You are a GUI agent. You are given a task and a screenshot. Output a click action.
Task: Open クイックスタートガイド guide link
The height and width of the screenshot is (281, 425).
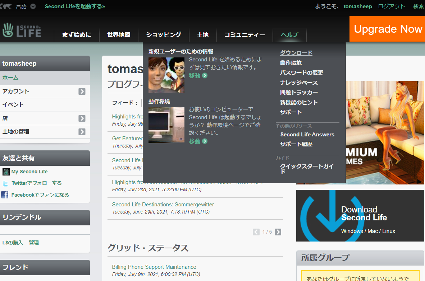click(307, 169)
